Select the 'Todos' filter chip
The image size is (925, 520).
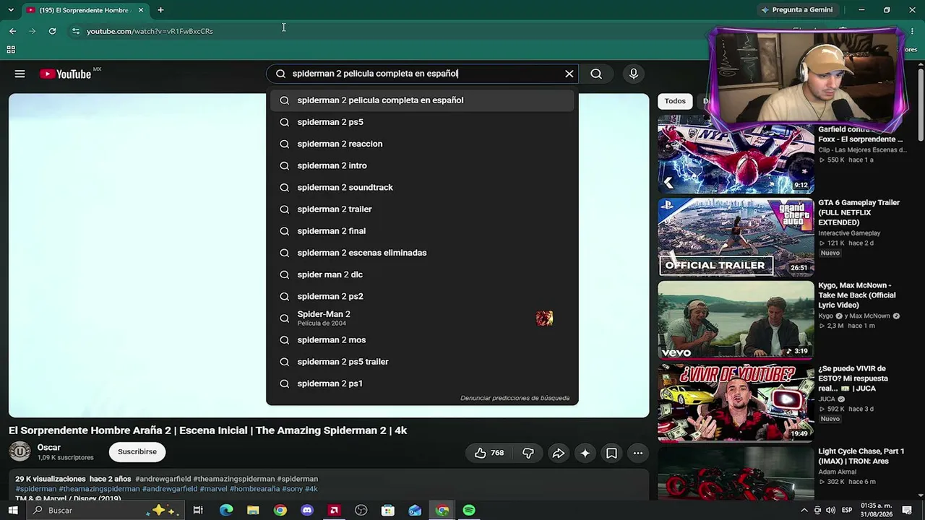[x=675, y=101]
